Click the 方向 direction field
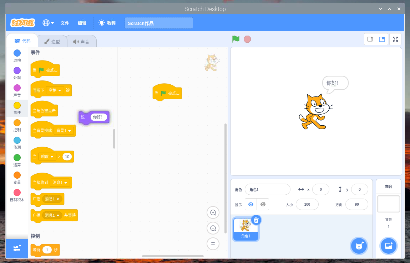The height and width of the screenshot is (263, 410). click(x=357, y=204)
